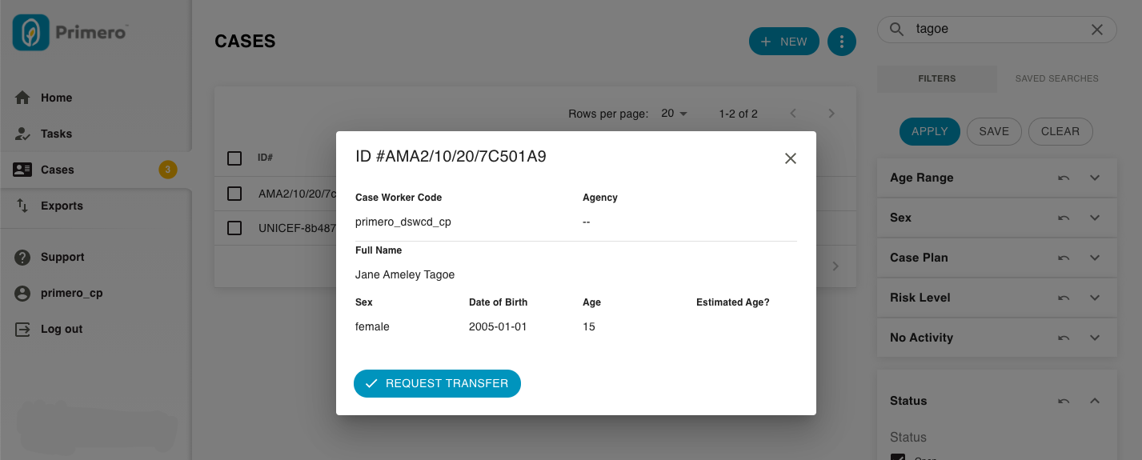Viewport: 1142px width, 460px height.
Task: Click the date of birth 2005-01-01
Action: 498,326
